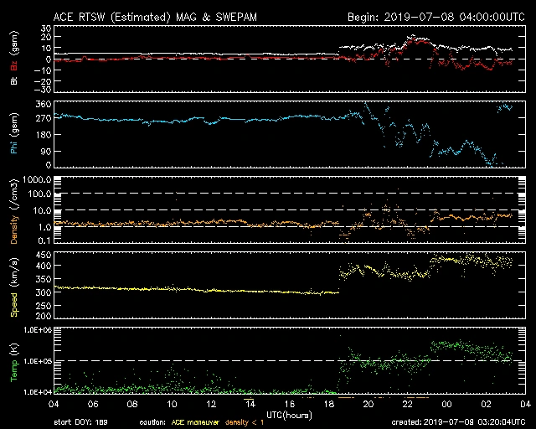Click the '10.0' tick on the Density axis
Screen dimensions: 536x429
pos(42,210)
